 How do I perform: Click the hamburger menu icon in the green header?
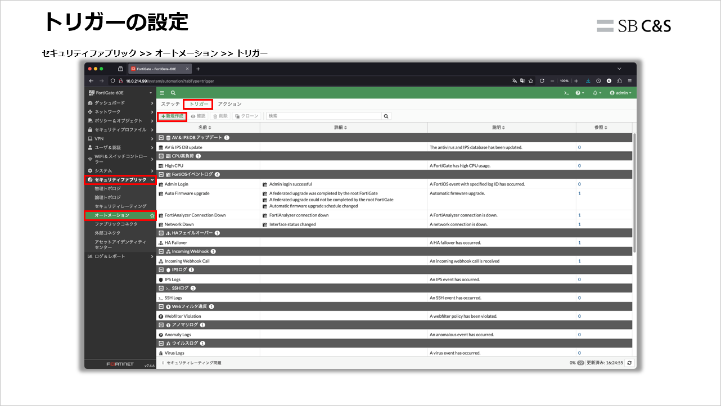162,93
